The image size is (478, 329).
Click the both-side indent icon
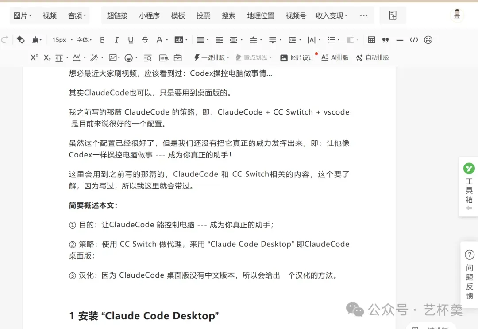point(234,40)
